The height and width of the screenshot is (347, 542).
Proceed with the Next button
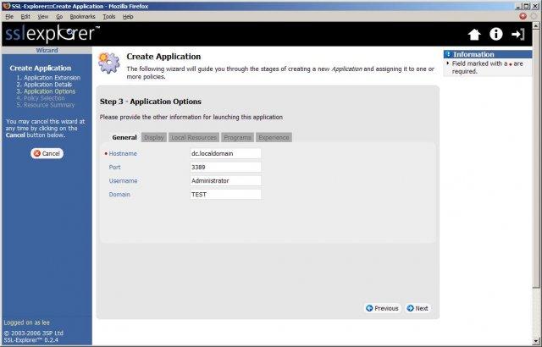(x=417, y=308)
